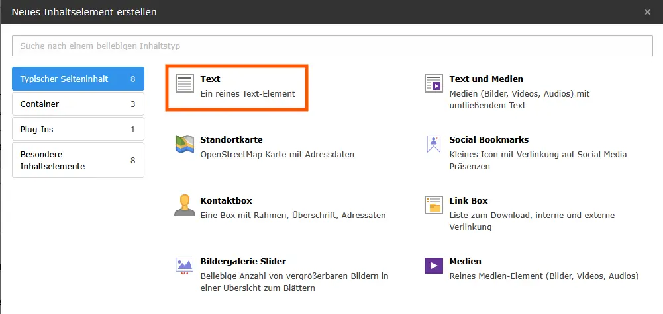Screen dimensions: 663x314
Task: Pick the "Bildergalerie Slider" heading
Action: [x=243, y=262]
